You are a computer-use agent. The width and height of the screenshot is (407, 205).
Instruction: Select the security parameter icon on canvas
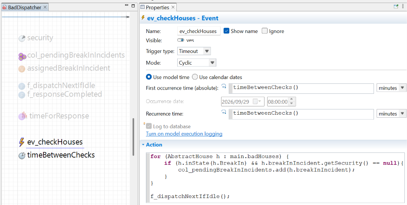(22, 38)
